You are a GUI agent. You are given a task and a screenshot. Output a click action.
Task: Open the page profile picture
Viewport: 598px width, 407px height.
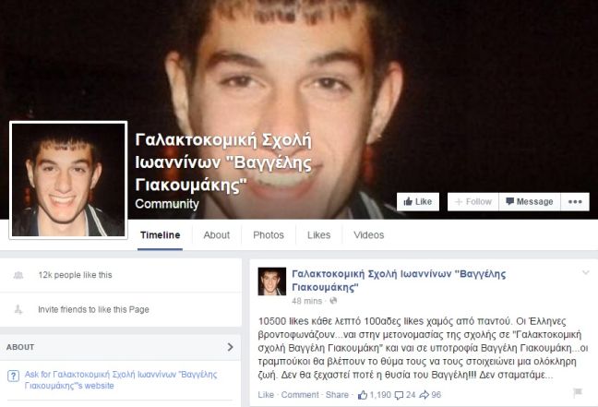coord(68,180)
